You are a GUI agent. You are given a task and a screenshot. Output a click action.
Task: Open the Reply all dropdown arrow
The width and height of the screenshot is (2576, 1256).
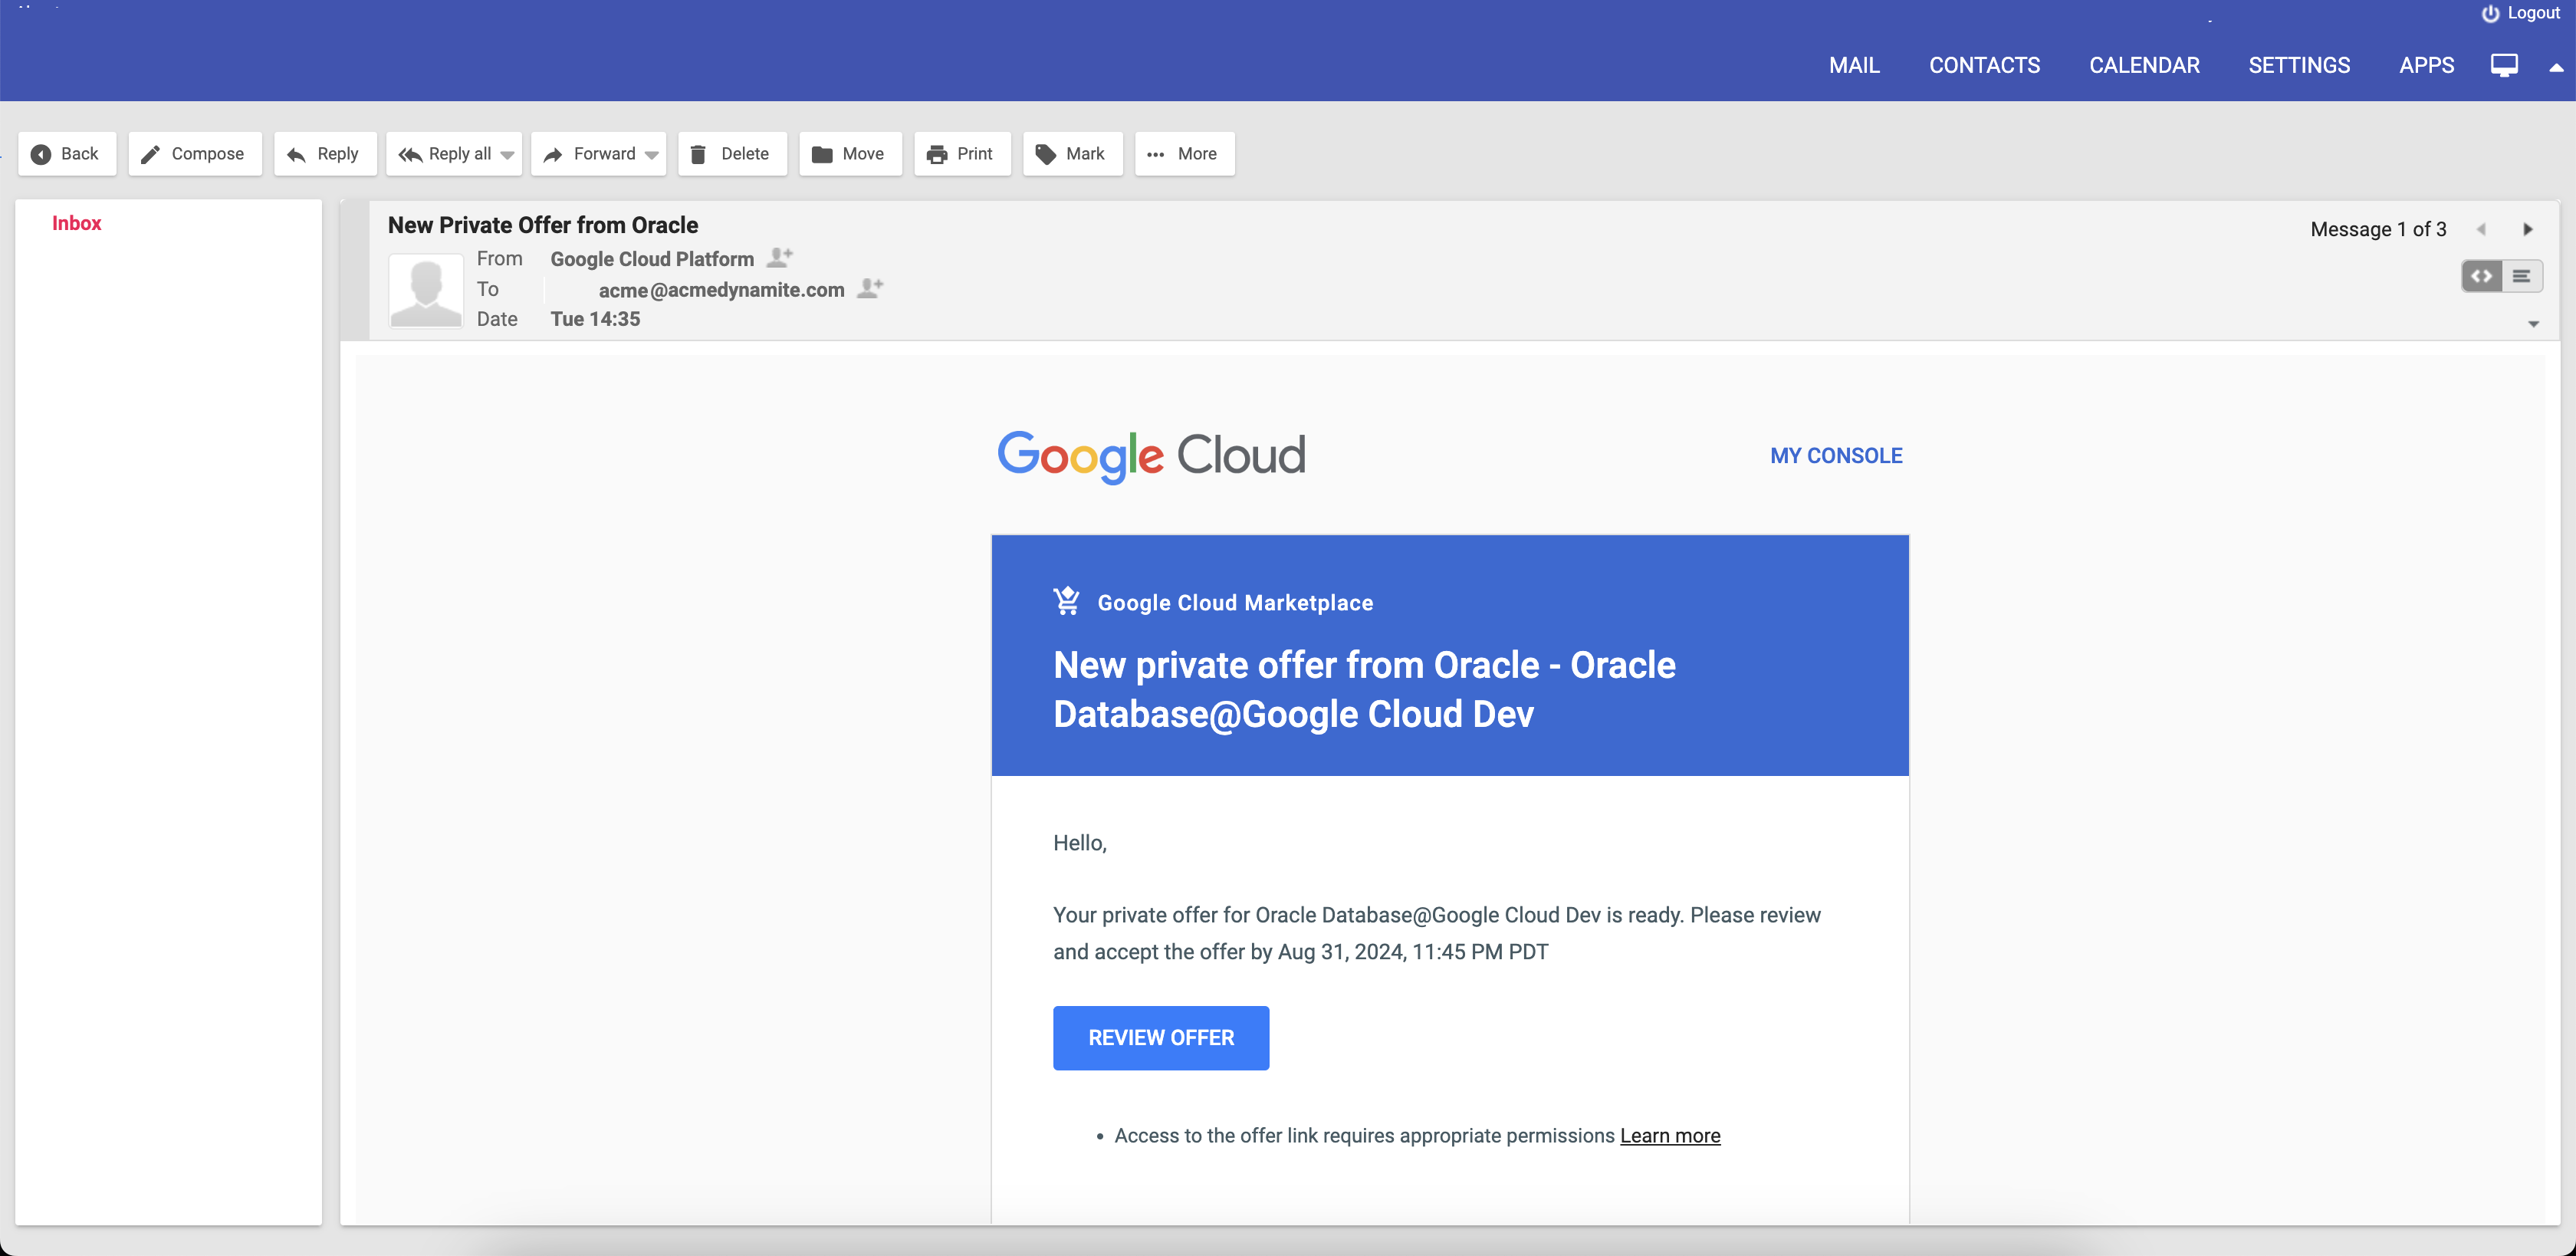pos(509,155)
